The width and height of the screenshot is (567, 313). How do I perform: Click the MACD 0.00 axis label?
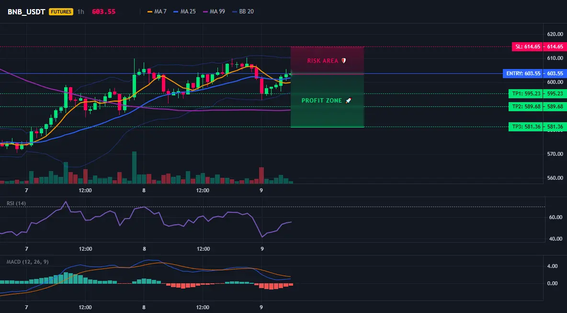coord(552,283)
